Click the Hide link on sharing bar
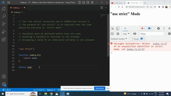Image resolution: width=171 pixels, height=96 pixels. click(x=108, y=88)
